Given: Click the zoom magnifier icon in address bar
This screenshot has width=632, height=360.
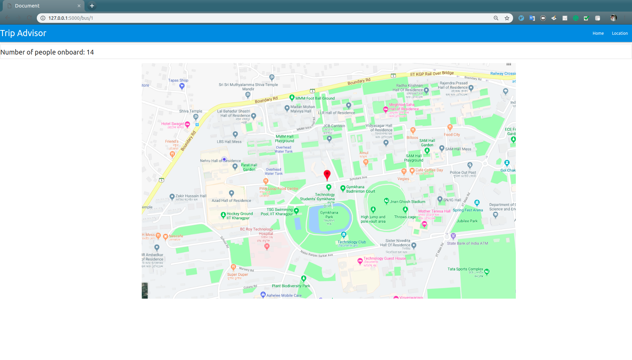Looking at the screenshot, I should 496,18.
